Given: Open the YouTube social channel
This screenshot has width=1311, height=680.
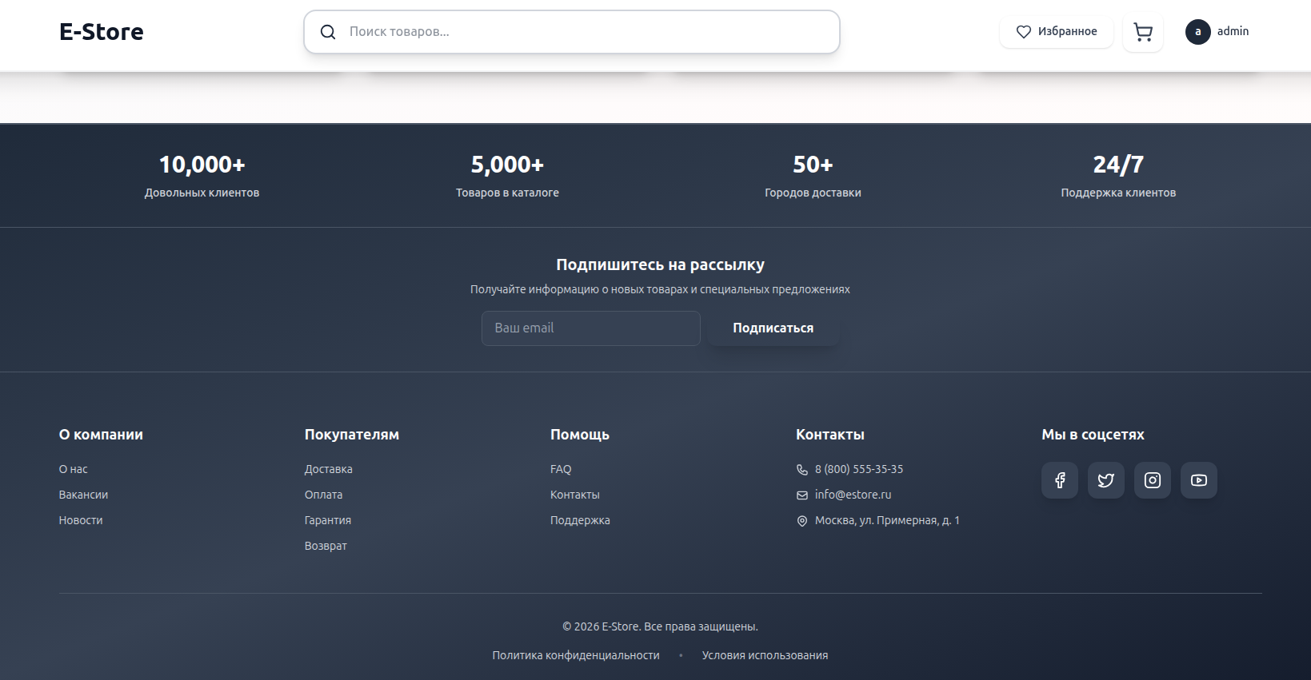Looking at the screenshot, I should click(1199, 480).
